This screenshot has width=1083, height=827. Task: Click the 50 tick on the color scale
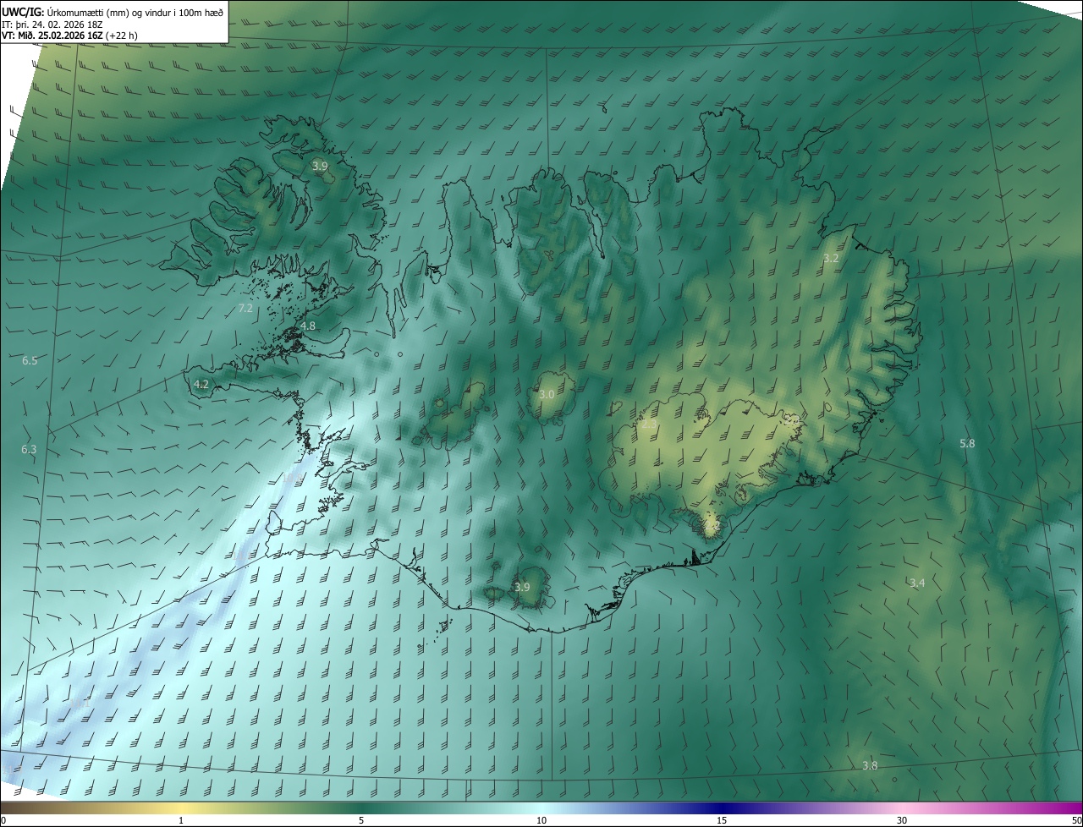(1076, 820)
